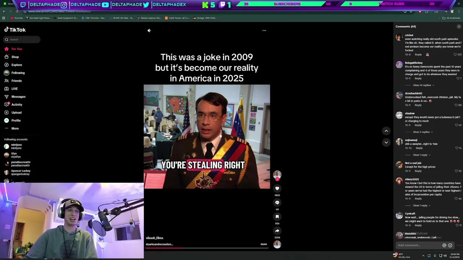
Task: Bookmark the video to favorites
Action: pyautogui.click(x=277, y=217)
